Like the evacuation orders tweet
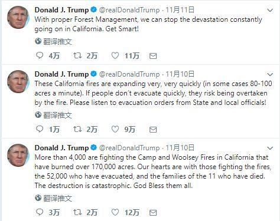Viewport: 280px width, 221px height. tap(115, 129)
